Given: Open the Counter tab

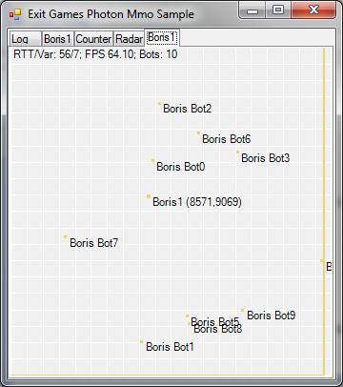Looking at the screenshot, I should [93, 39].
